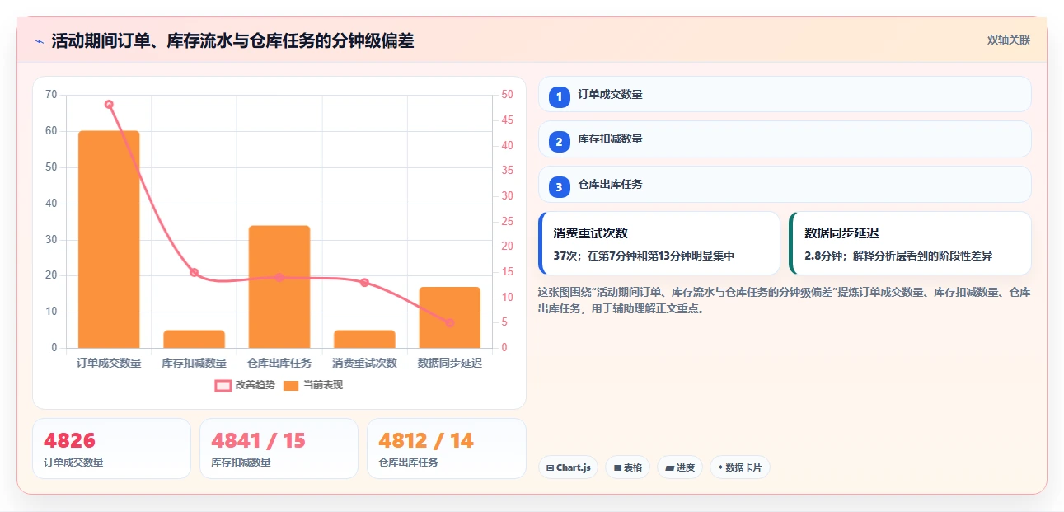The width and height of the screenshot is (1064, 512).
Task: Click the 双轴关联 label in header
Action: (x=1009, y=40)
